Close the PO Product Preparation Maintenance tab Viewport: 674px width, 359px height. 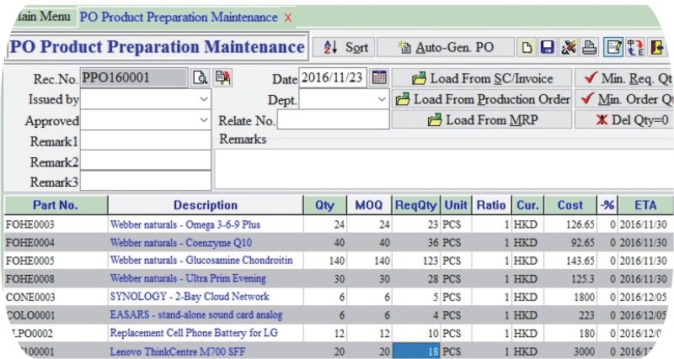point(288,18)
